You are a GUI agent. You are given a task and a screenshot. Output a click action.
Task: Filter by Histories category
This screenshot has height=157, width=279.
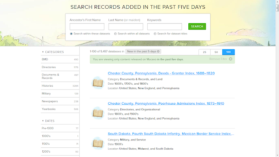tap(60, 86)
